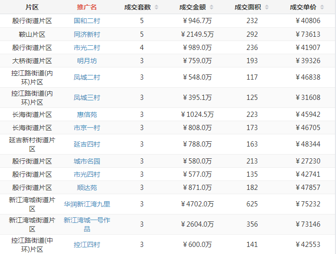Select the unit price ￥39326
This screenshot has height=254, width=336.
[308, 61]
